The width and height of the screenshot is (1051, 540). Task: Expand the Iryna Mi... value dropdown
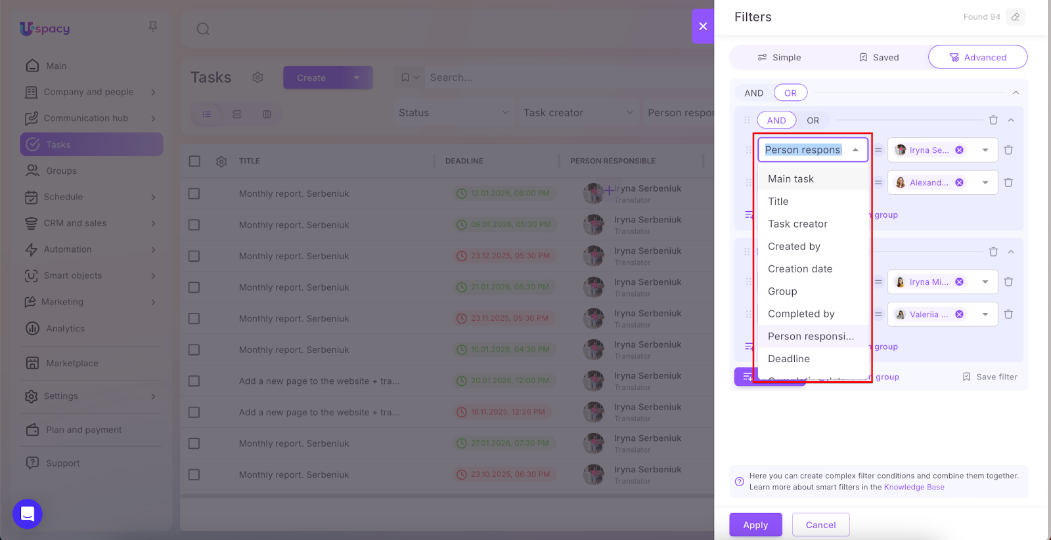click(x=985, y=282)
